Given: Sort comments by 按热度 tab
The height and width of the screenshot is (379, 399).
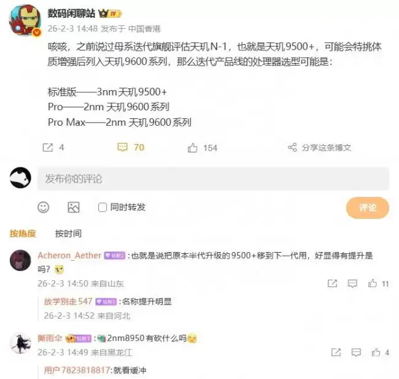Looking at the screenshot, I should pyautogui.click(x=23, y=233).
